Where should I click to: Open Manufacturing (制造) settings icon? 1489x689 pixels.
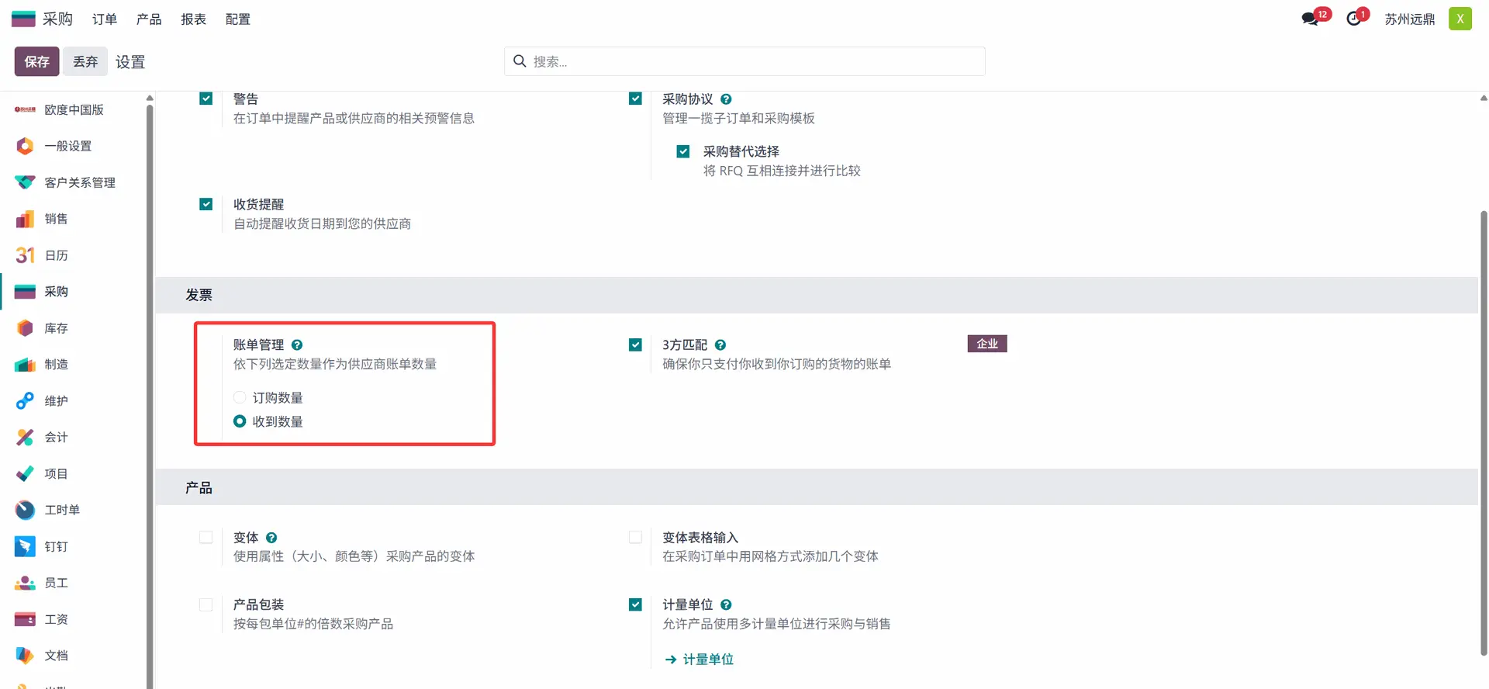pyautogui.click(x=25, y=365)
